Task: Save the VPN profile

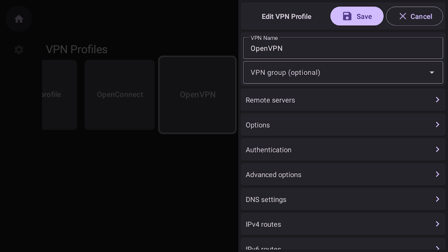Action: point(357,16)
